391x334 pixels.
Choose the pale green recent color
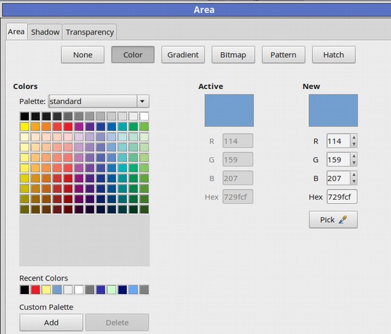coord(111,290)
